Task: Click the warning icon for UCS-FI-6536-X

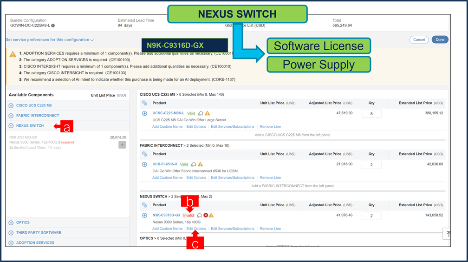Action: point(200,164)
